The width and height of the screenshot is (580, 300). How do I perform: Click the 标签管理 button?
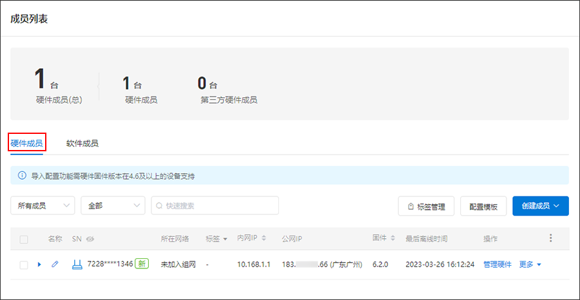426,206
